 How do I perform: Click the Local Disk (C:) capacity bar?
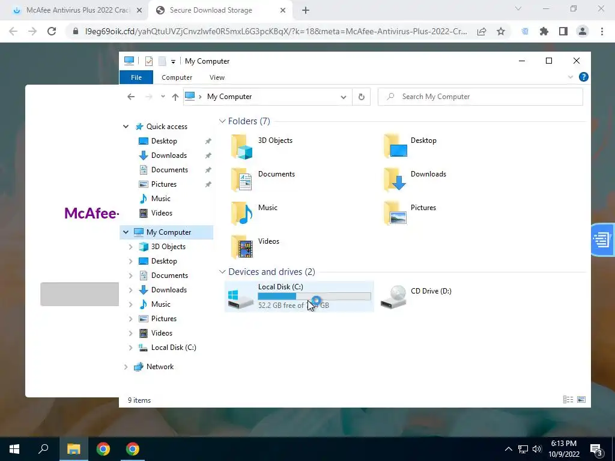(x=314, y=297)
